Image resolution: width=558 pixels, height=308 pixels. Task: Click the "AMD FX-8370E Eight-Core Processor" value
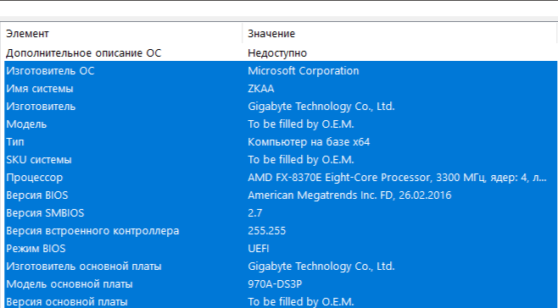click(397, 178)
